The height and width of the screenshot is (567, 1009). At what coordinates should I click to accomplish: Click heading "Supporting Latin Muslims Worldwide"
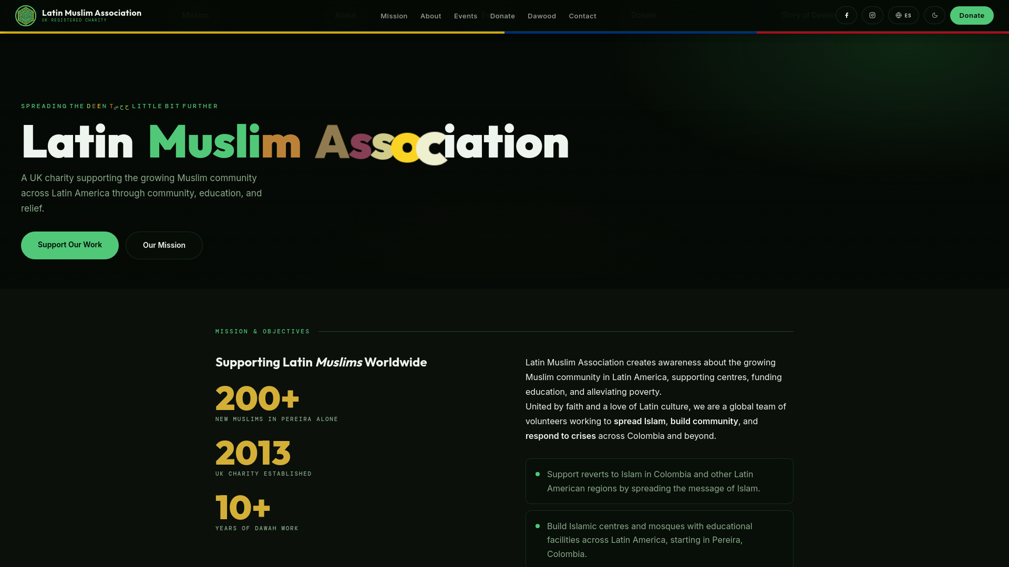(321, 362)
